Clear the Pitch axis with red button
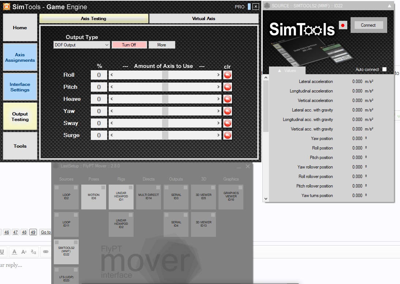 [x=228, y=87]
